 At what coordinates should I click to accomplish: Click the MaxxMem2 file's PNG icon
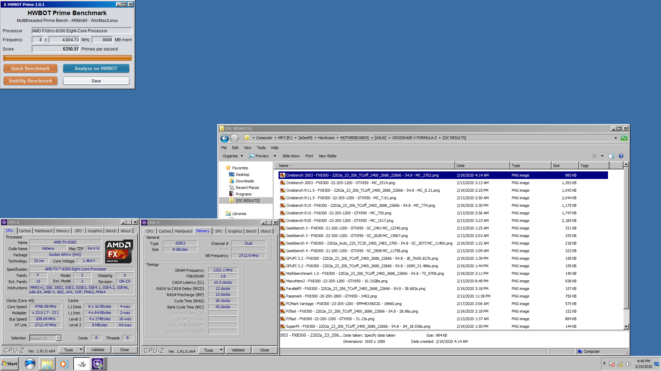click(283, 281)
